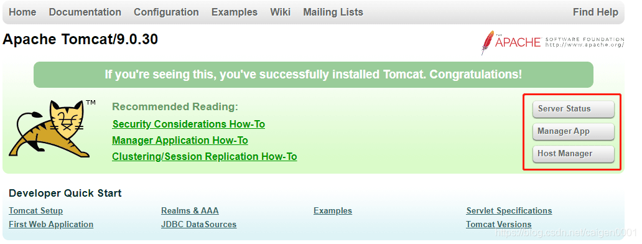Visit the Wiki nav item
Image resolution: width=642 pixels, height=244 pixels.
pos(280,12)
